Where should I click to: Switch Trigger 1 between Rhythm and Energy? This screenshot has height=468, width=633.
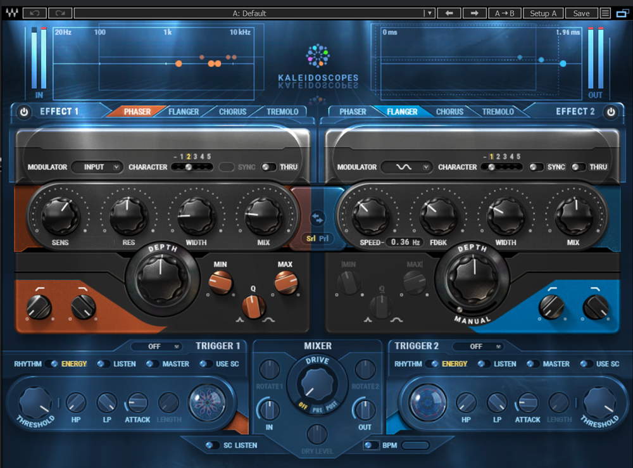coord(53,364)
